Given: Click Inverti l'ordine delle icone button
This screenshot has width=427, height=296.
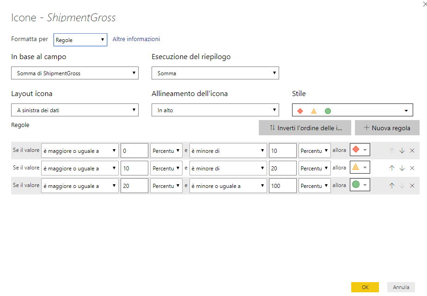Looking at the screenshot, I should tap(305, 128).
